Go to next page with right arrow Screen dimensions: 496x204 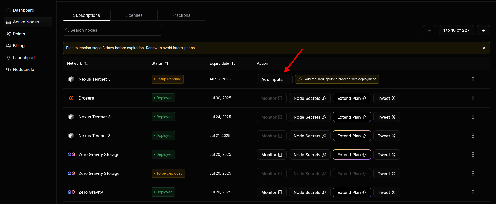(483, 30)
